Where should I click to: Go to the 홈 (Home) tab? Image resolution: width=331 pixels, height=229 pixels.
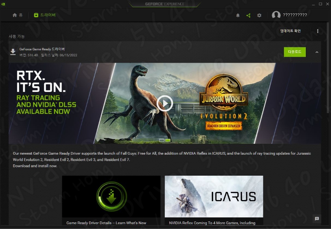coord(18,15)
